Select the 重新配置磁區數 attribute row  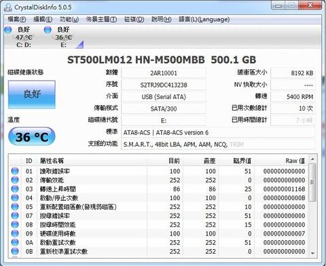pyautogui.click(x=158, y=207)
